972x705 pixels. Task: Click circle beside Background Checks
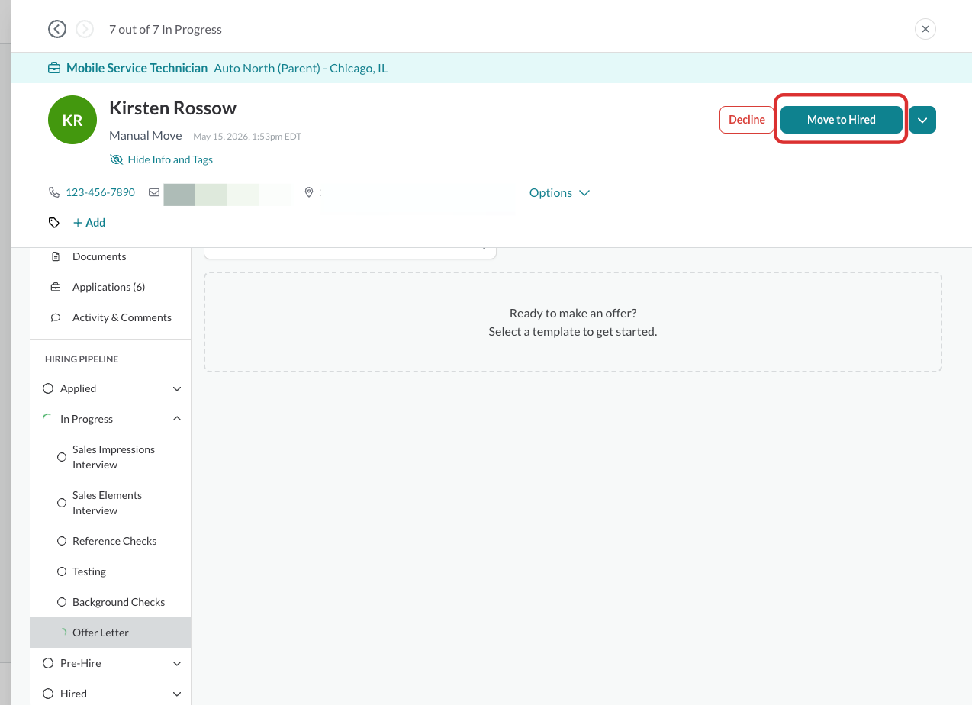62,602
